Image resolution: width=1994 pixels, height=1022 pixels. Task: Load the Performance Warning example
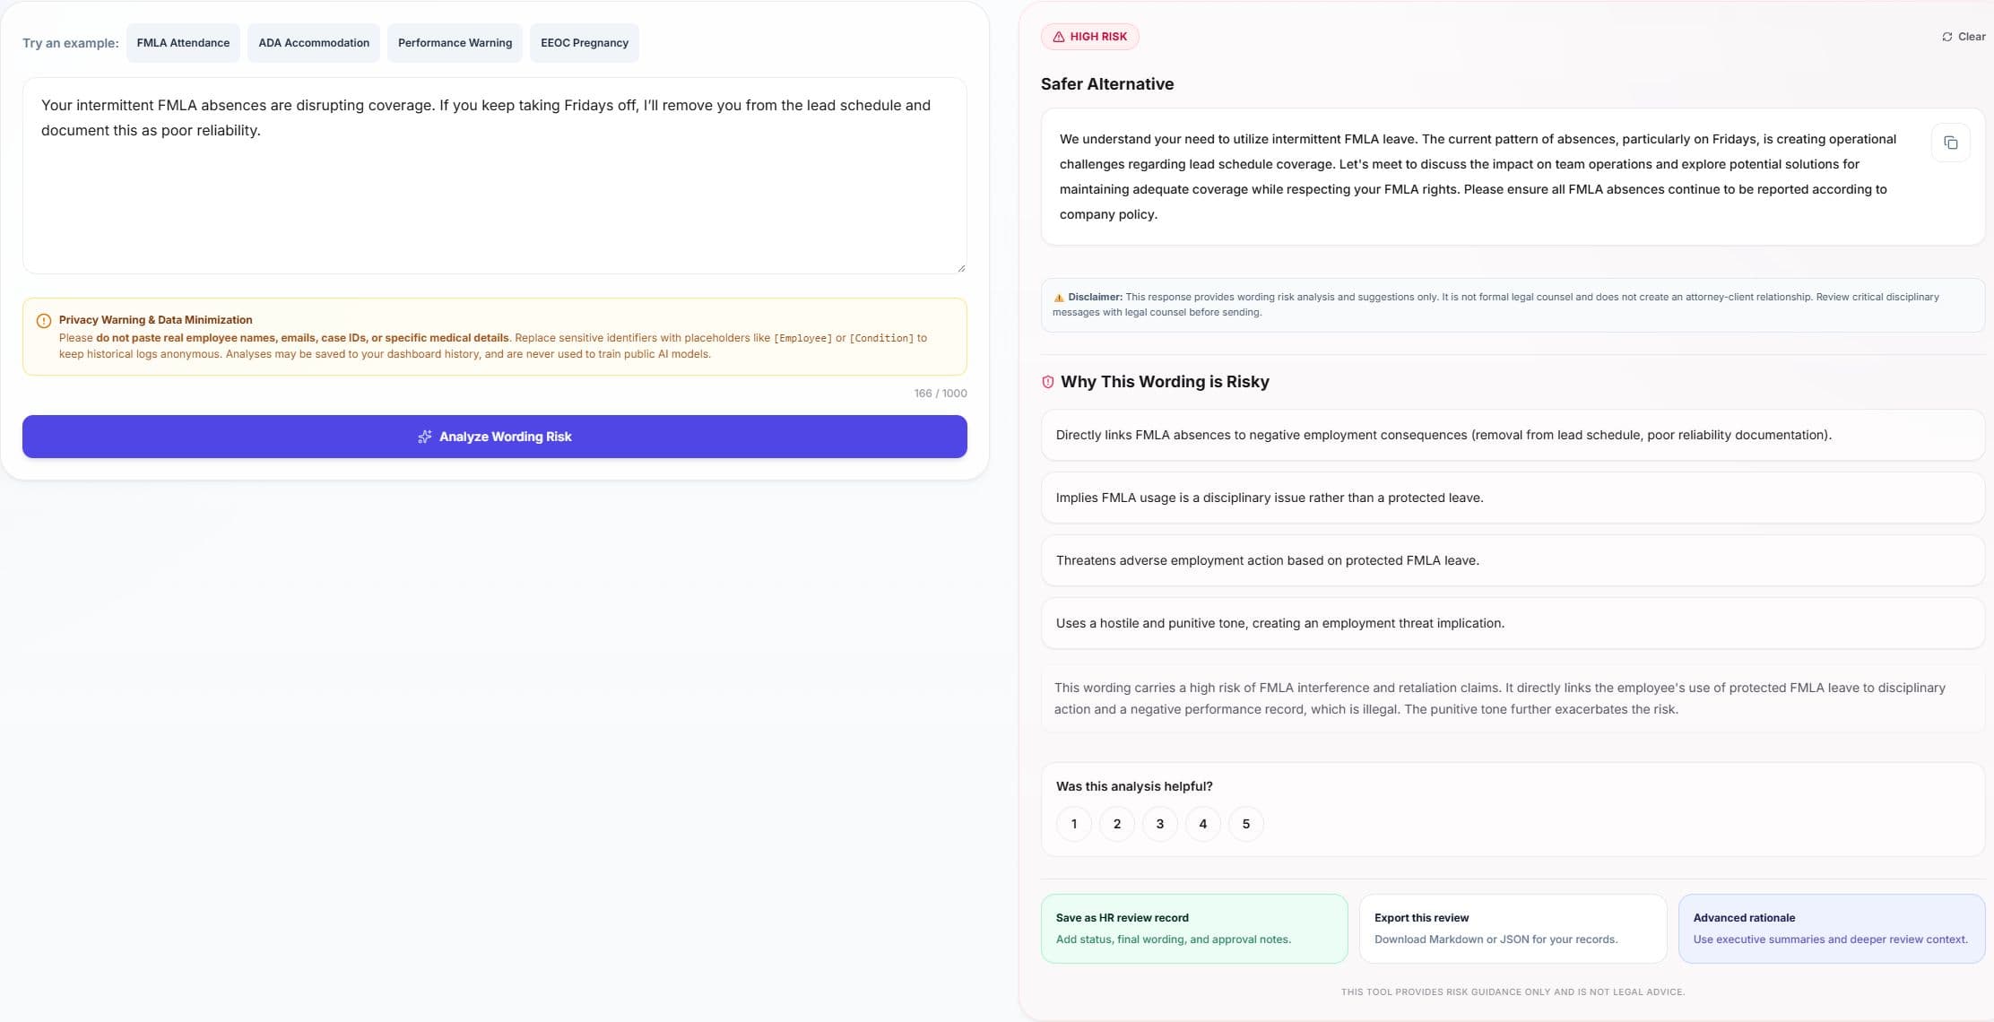455,43
